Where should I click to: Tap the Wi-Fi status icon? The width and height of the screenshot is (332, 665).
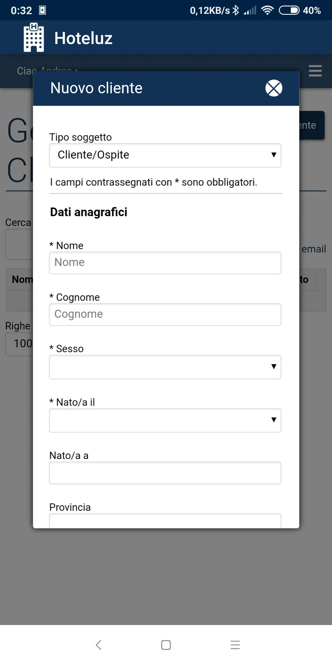(267, 10)
